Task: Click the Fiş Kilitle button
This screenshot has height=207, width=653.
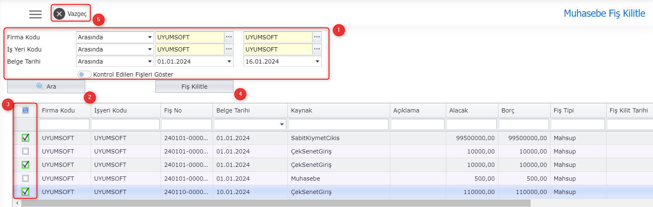Action: tap(194, 87)
